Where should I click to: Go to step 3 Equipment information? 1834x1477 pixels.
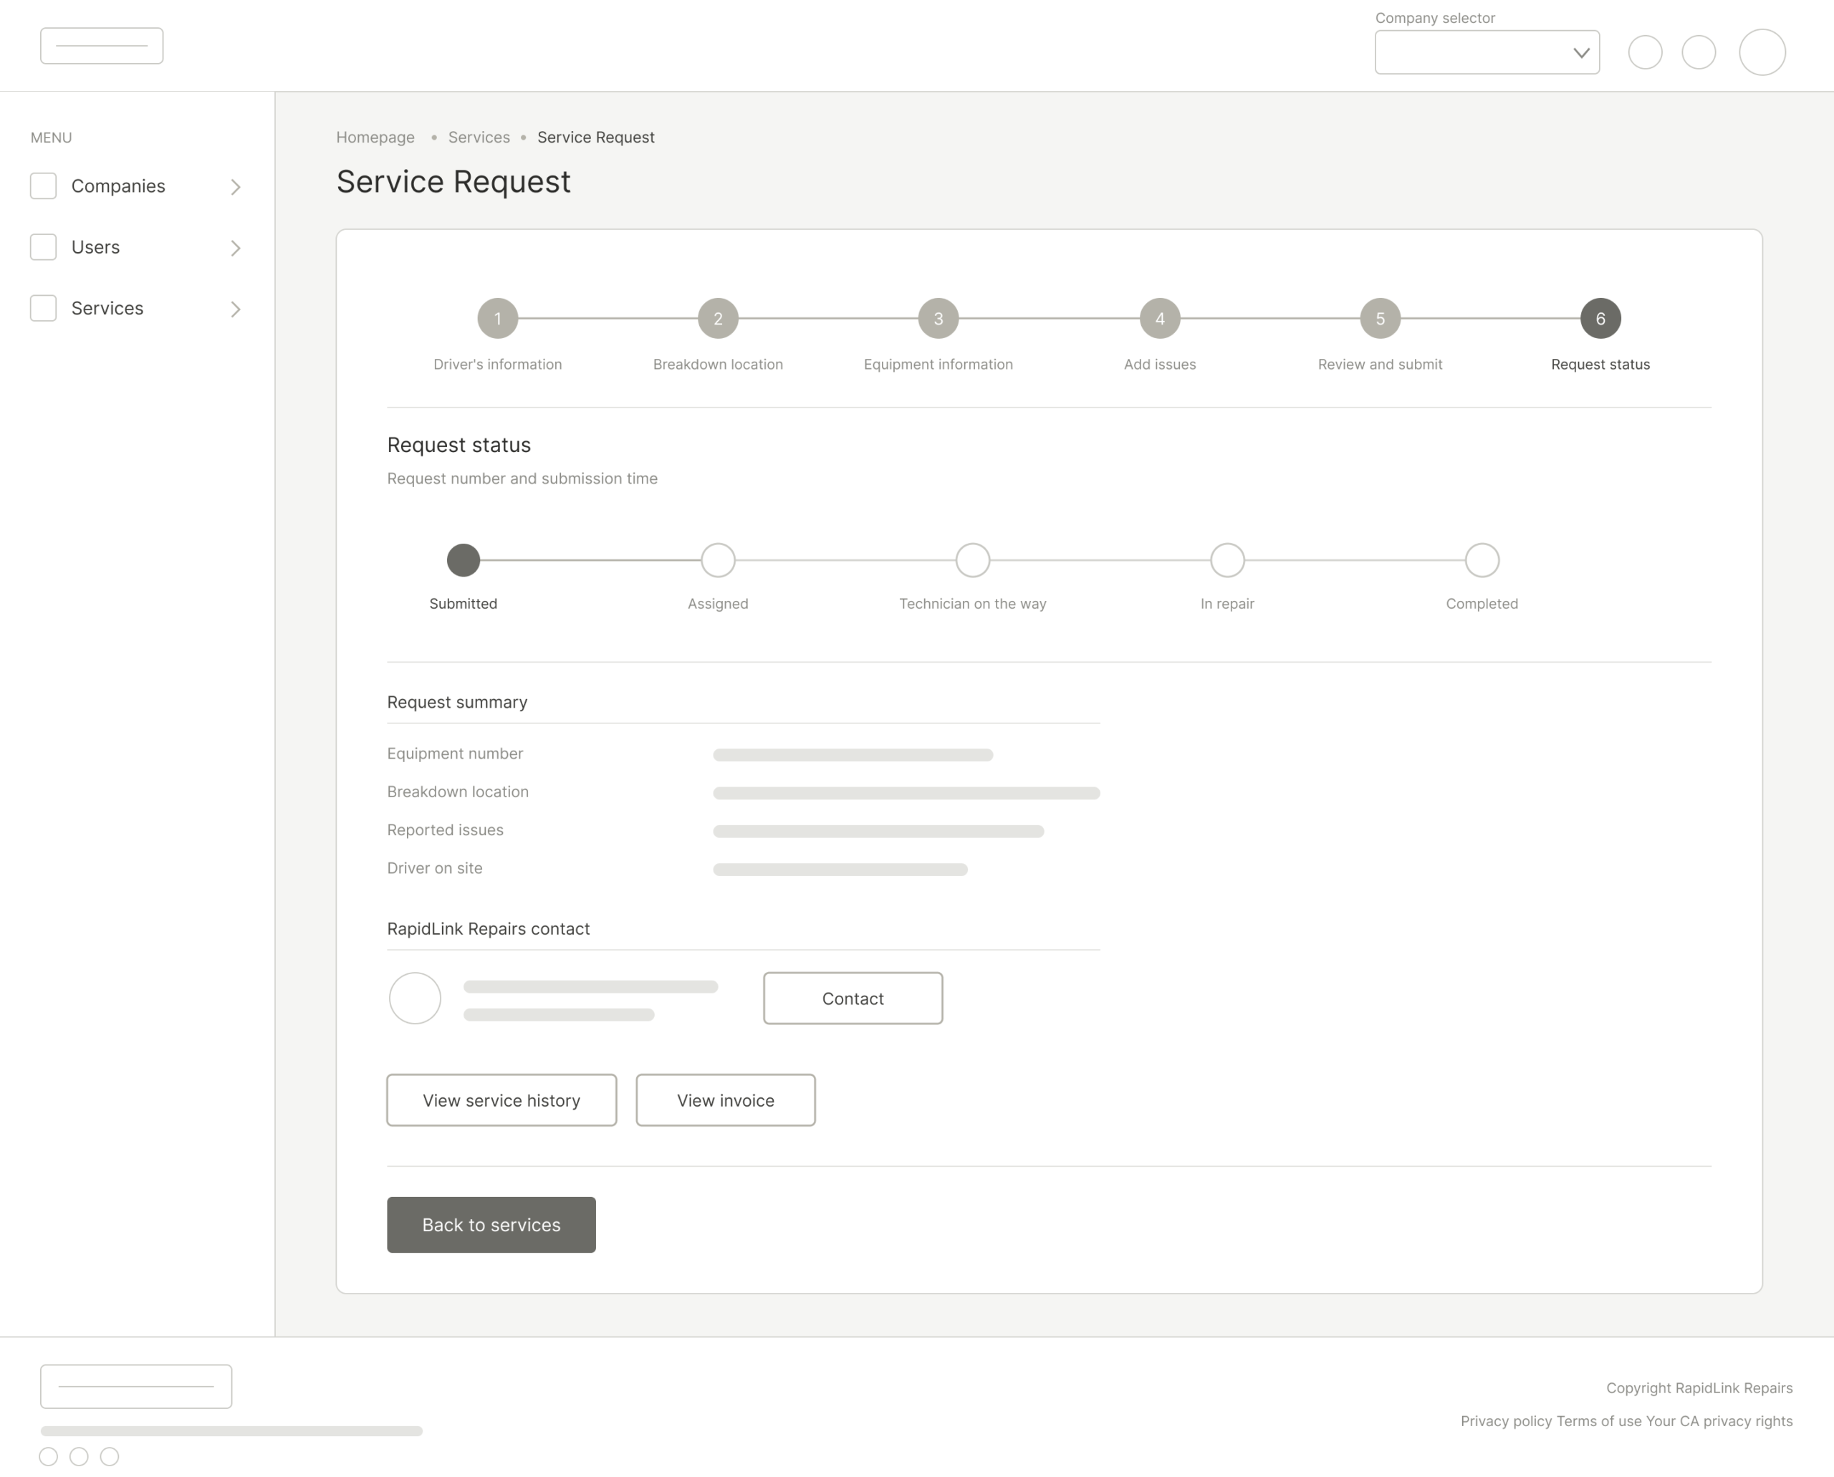pyautogui.click(x=938, y=318)
